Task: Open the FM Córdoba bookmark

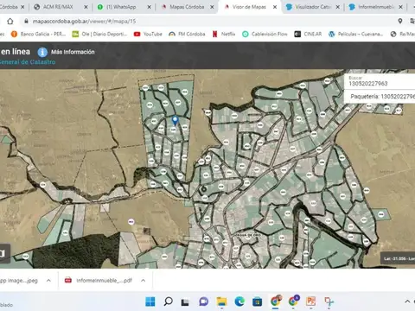Action: (x=187, y=34)
